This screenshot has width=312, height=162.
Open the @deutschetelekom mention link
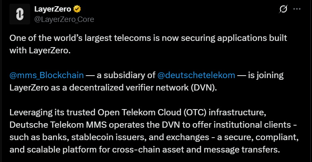196,75
